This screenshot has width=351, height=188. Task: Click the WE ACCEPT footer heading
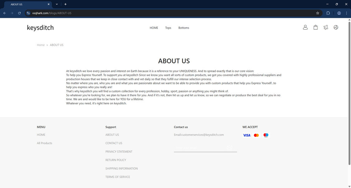pos(250,127)
